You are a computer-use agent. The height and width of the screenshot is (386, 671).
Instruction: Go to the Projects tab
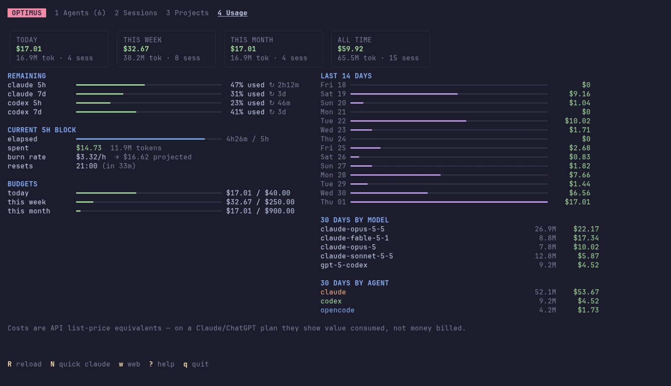click(187, 13)
